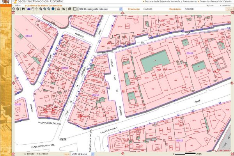234x156 pixels.
Task: Pan map southwest with bottom-left corner arrow
Action: [13, 154]
